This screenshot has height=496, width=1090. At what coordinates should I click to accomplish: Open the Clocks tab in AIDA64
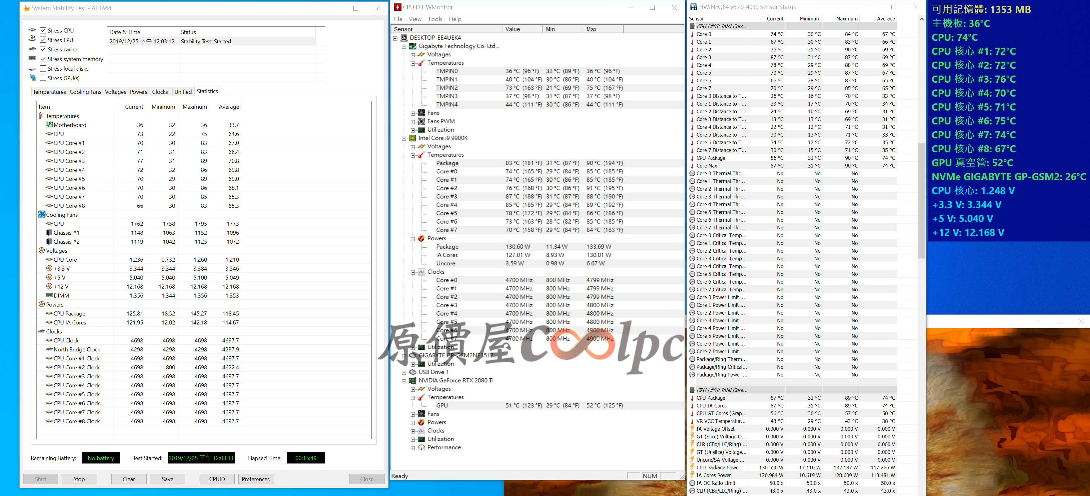click(160, 92)
